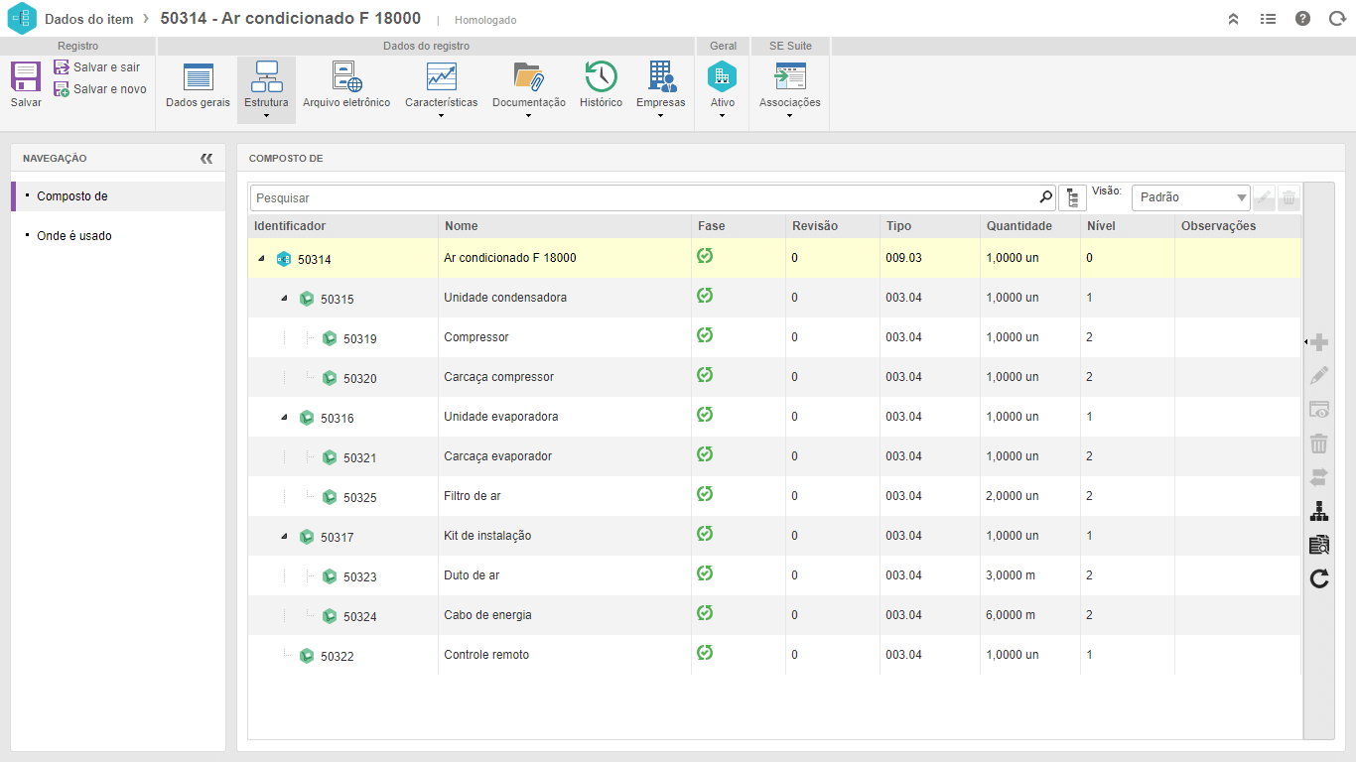Click the hierarchy structure icon in right sidebar
This screenshot has width=1356, height=762.
tap(1318, 511)
